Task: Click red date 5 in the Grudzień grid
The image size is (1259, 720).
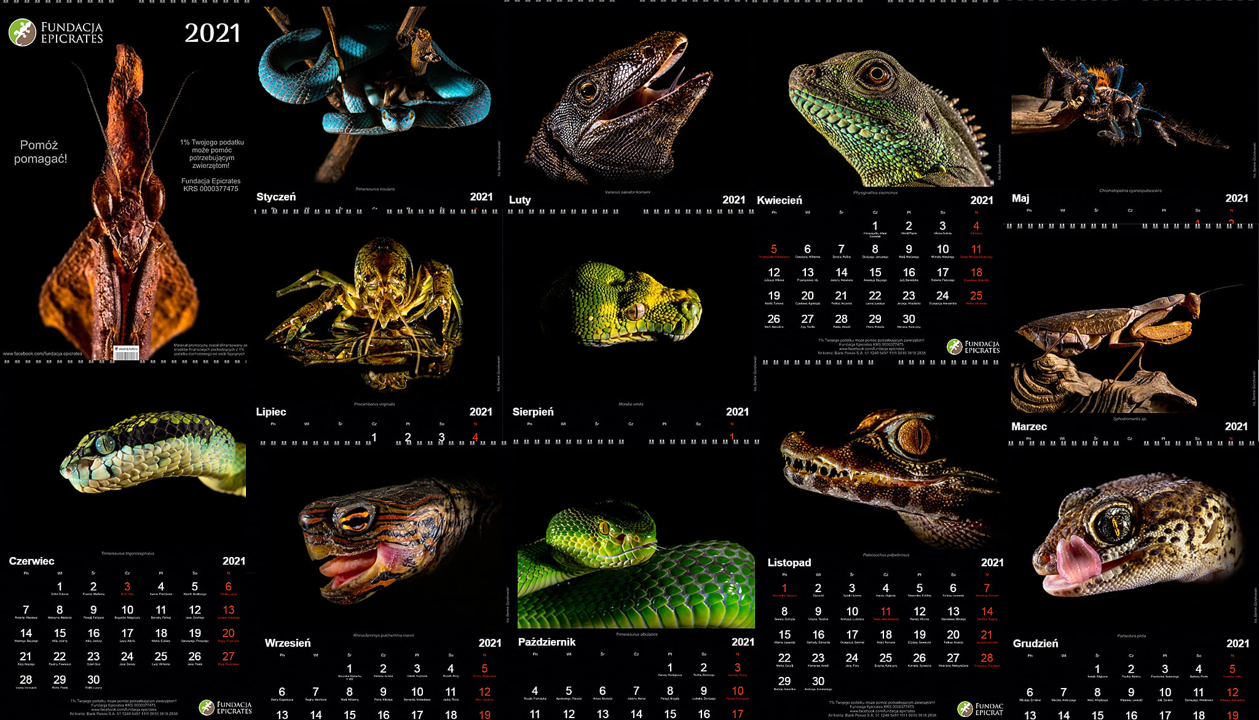Action: click(x=1232, y=669)
